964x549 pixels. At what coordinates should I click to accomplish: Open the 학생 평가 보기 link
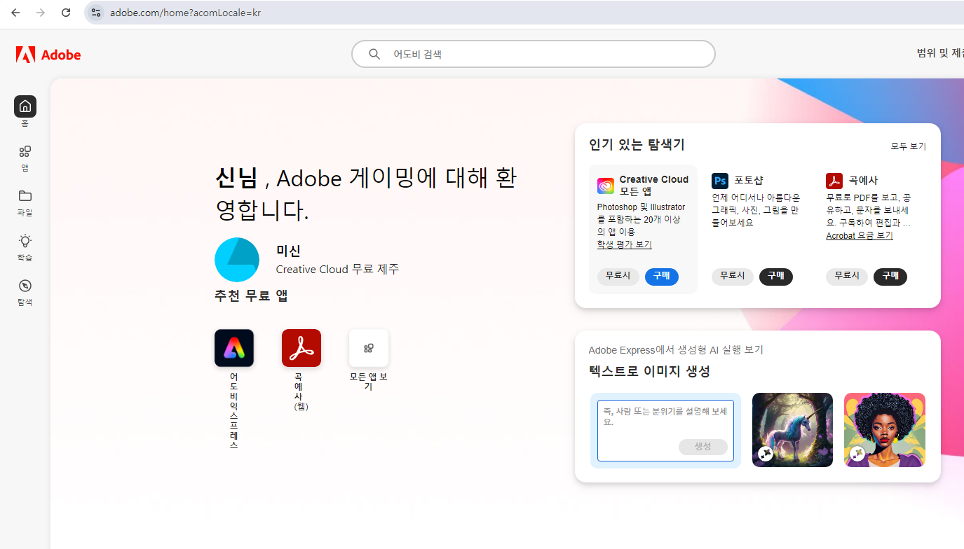point(624,244)
